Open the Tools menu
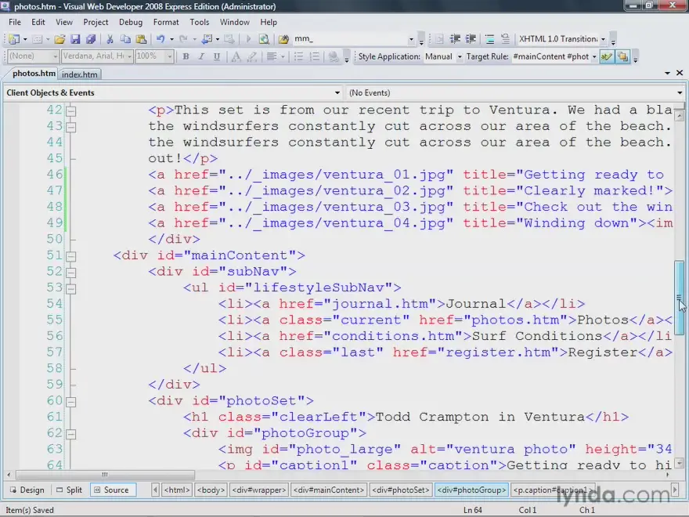 click(199, 22)
